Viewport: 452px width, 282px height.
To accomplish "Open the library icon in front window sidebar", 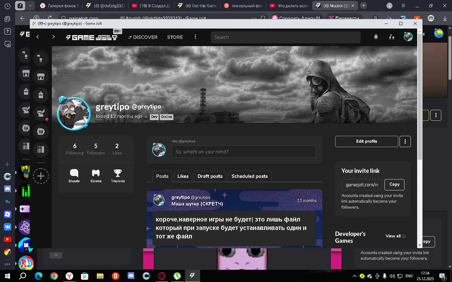I will pos(41,149).
